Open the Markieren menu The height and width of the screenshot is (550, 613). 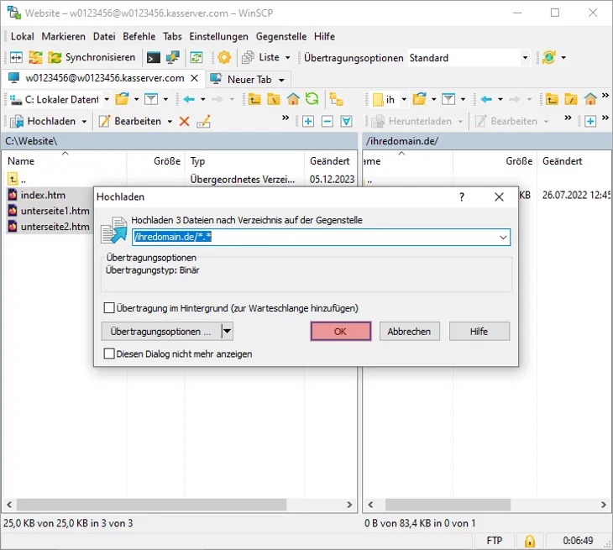pyautogui.click(x=63, y=36)
